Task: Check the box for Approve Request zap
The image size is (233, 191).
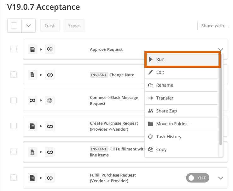Action: (x=14, y=49)
